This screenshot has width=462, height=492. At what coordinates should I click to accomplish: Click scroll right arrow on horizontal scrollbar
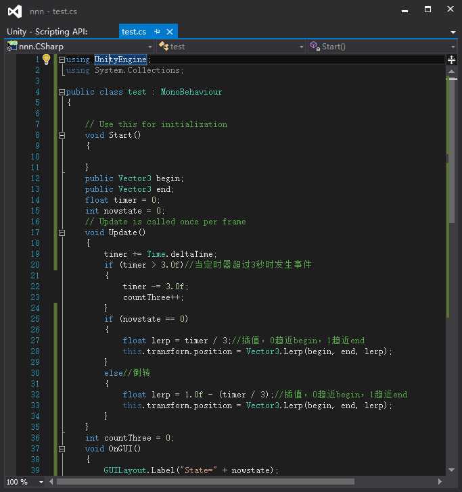click(x=440, y=482)
